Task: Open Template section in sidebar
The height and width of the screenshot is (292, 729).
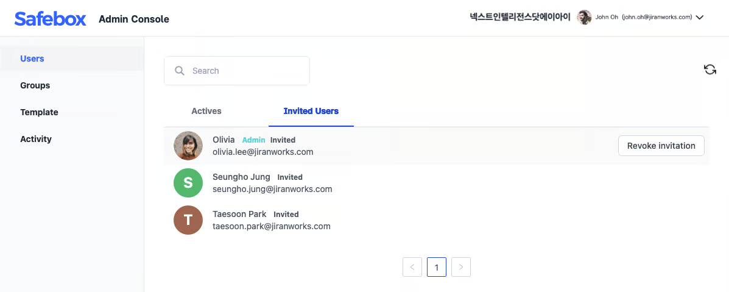Action: [x=39, y=112]
